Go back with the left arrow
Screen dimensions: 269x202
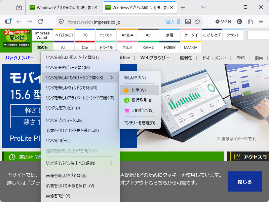click(19, 22)
